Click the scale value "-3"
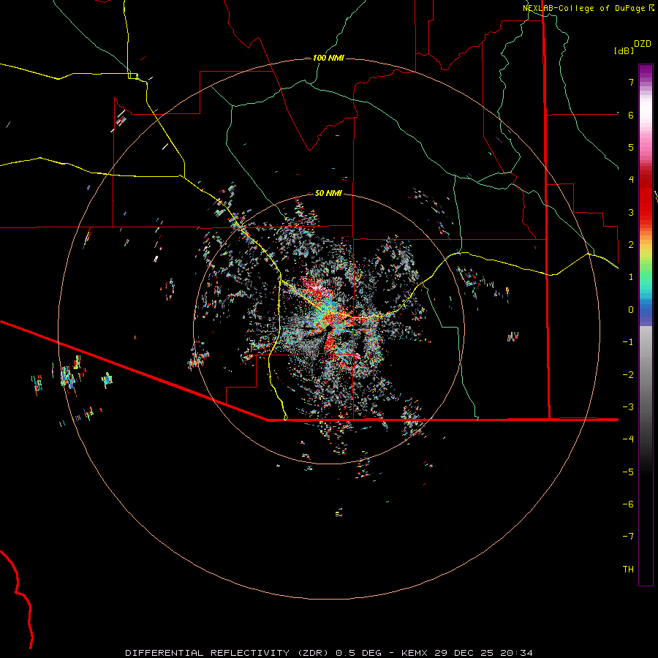This screenshot has width=658, height=658. click(x=628, y=407)
